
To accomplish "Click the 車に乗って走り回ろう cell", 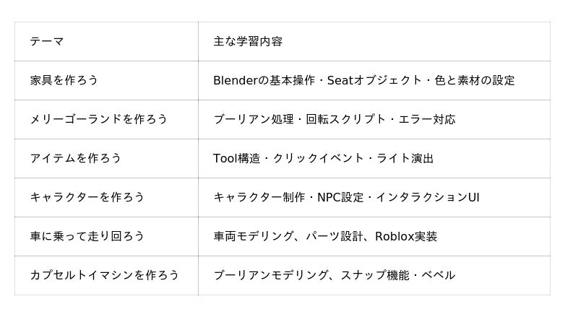I will point(87,237).
